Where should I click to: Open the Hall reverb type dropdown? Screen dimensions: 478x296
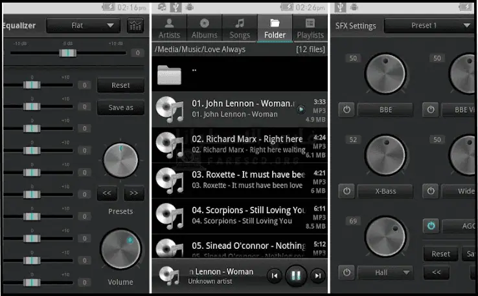click(x=385, y=272)
